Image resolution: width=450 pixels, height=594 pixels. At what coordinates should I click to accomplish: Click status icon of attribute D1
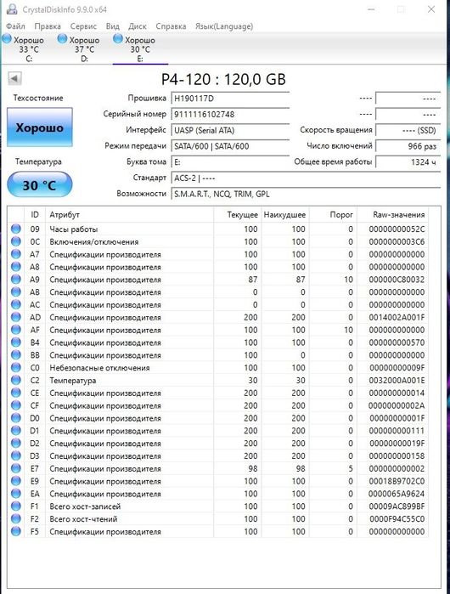[16, 430]
